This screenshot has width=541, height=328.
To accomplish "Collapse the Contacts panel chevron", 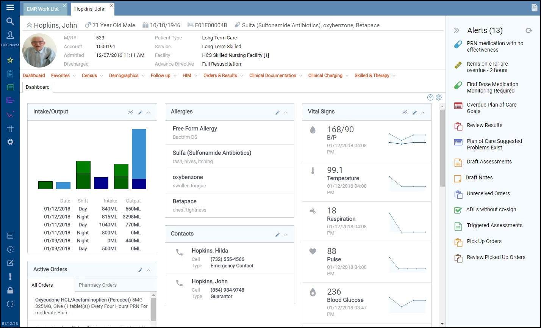I will 286,234.
